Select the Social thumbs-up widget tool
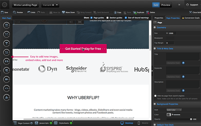Viewport: 201px width, 126px height. coord(6,98)
